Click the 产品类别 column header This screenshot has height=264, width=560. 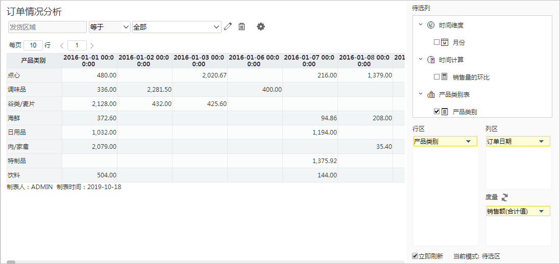click(34, 61)
